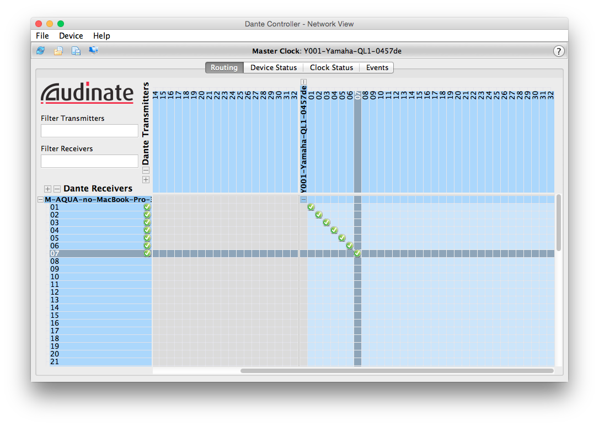The image size is (599, 426).
Task: Expand all Dante Receivers with plus box
Action: click(48, 189)
